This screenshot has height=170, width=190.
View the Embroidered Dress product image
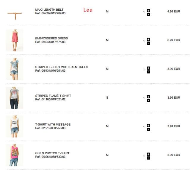click(14, 40)
